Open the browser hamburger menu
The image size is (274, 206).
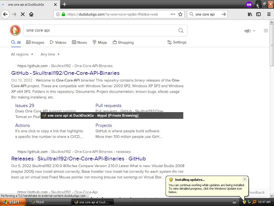pos(269,14)
